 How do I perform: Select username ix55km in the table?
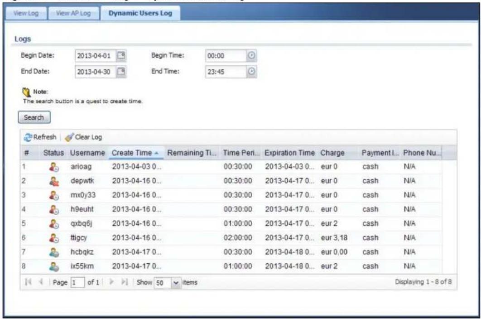tap(82, 266)
